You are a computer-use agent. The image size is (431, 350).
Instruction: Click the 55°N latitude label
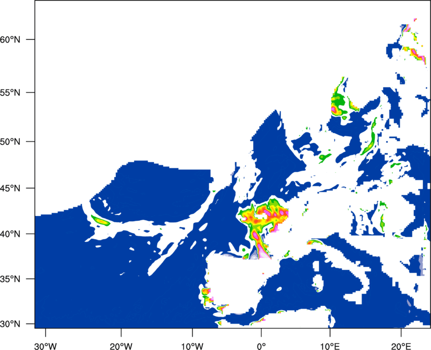tap(10, 93)
